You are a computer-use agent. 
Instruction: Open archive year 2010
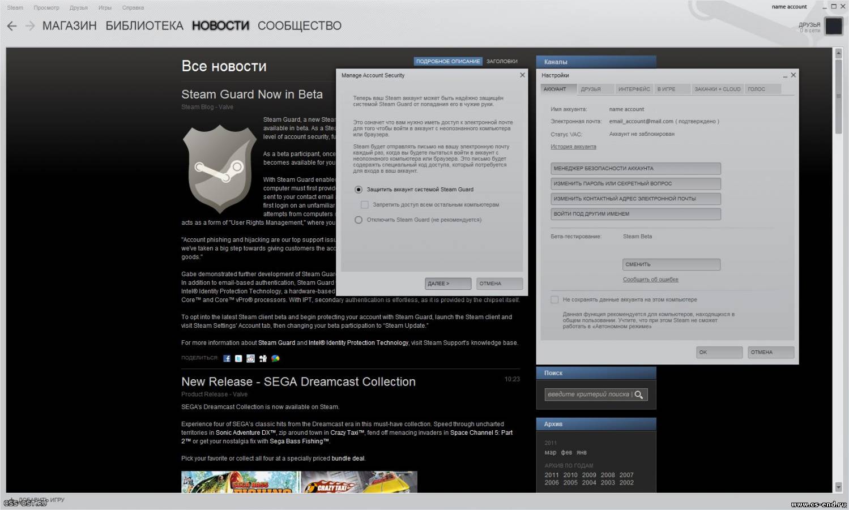[570, 475]
